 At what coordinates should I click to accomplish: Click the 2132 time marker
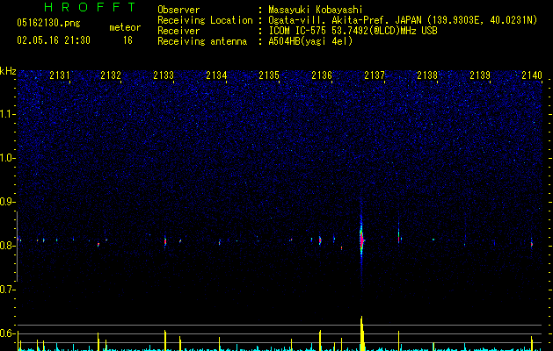coord(111,75)
